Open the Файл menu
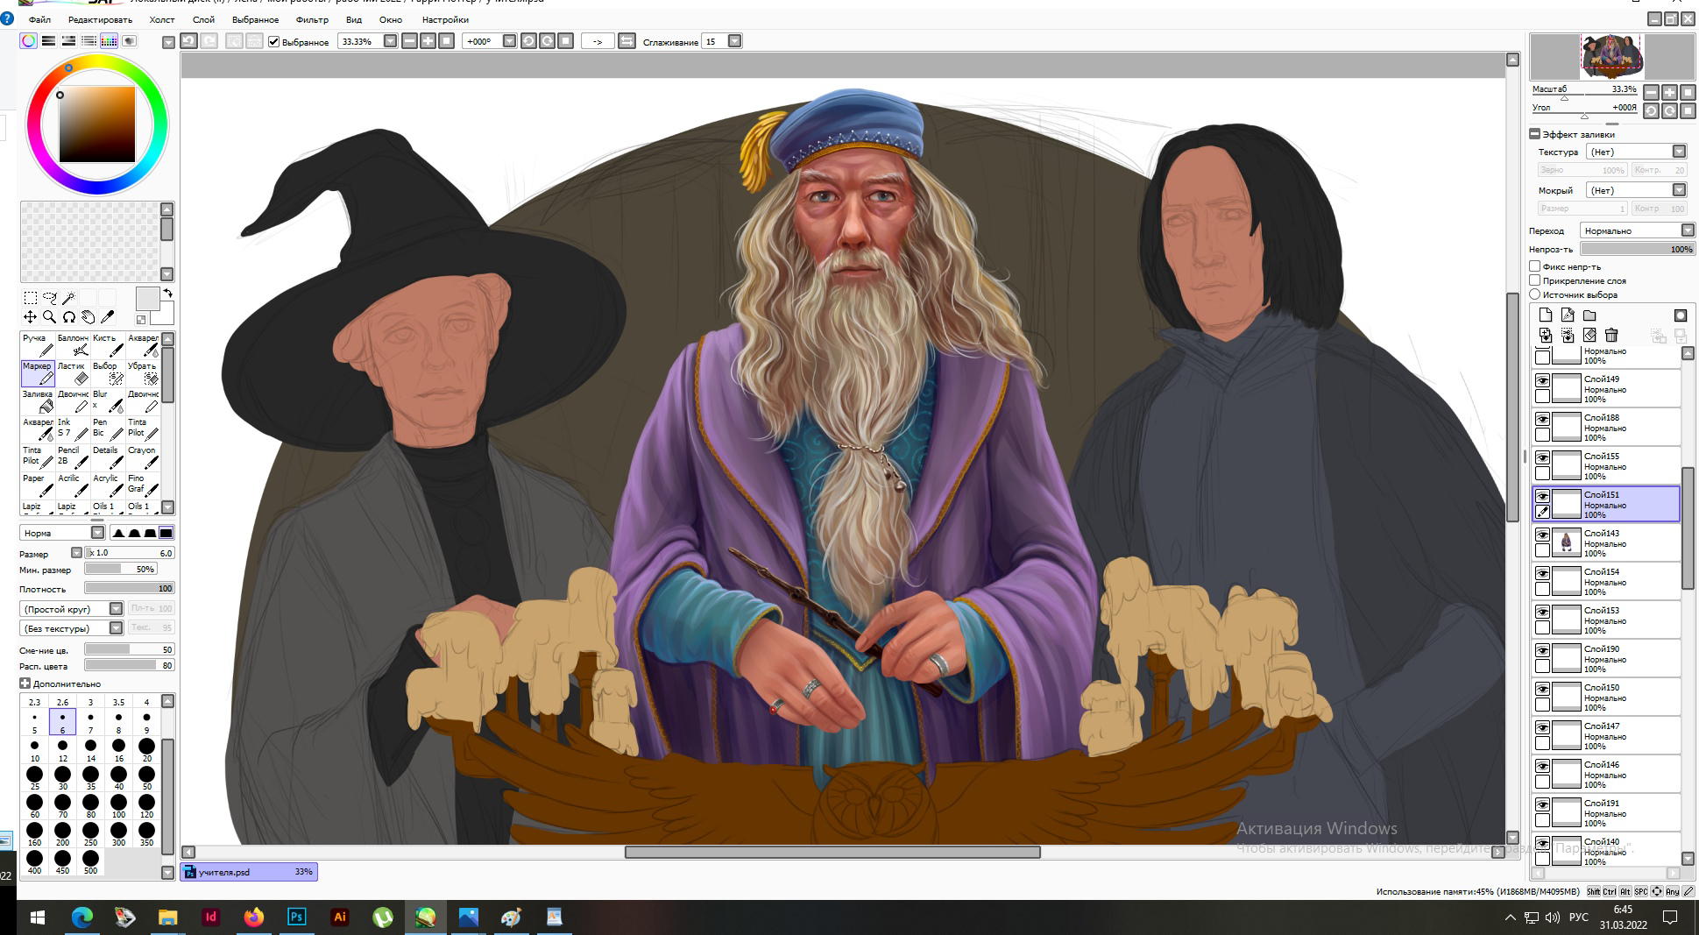 (x=39, y=19)
